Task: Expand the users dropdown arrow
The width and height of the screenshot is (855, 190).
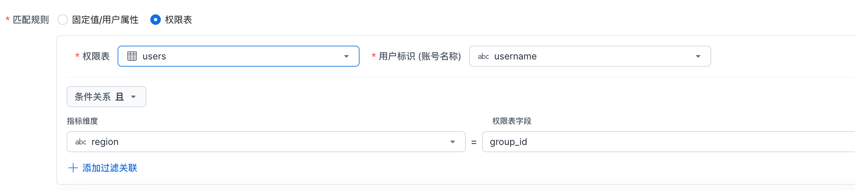Action: tap(346, 56)
